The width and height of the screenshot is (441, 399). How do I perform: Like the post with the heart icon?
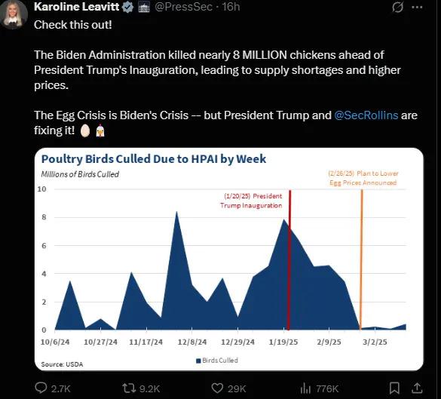pyautogui.click(x=217, y=388)
